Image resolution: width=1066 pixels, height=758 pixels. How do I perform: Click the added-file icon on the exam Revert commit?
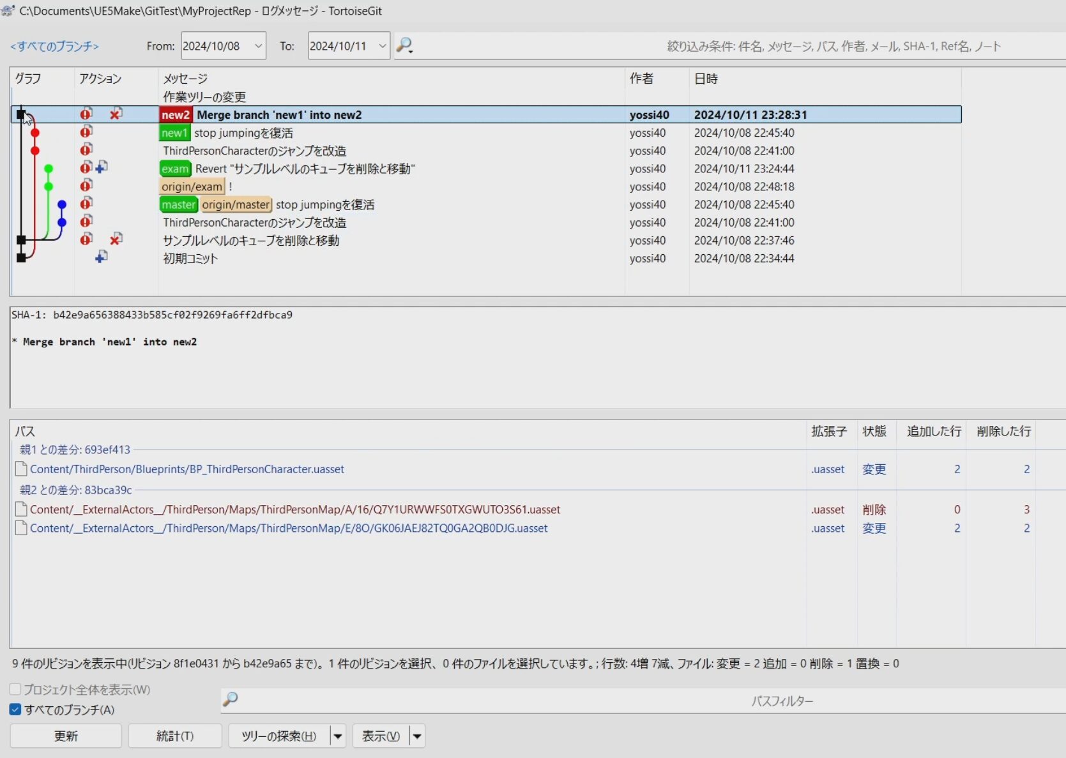tap(102, 167)
